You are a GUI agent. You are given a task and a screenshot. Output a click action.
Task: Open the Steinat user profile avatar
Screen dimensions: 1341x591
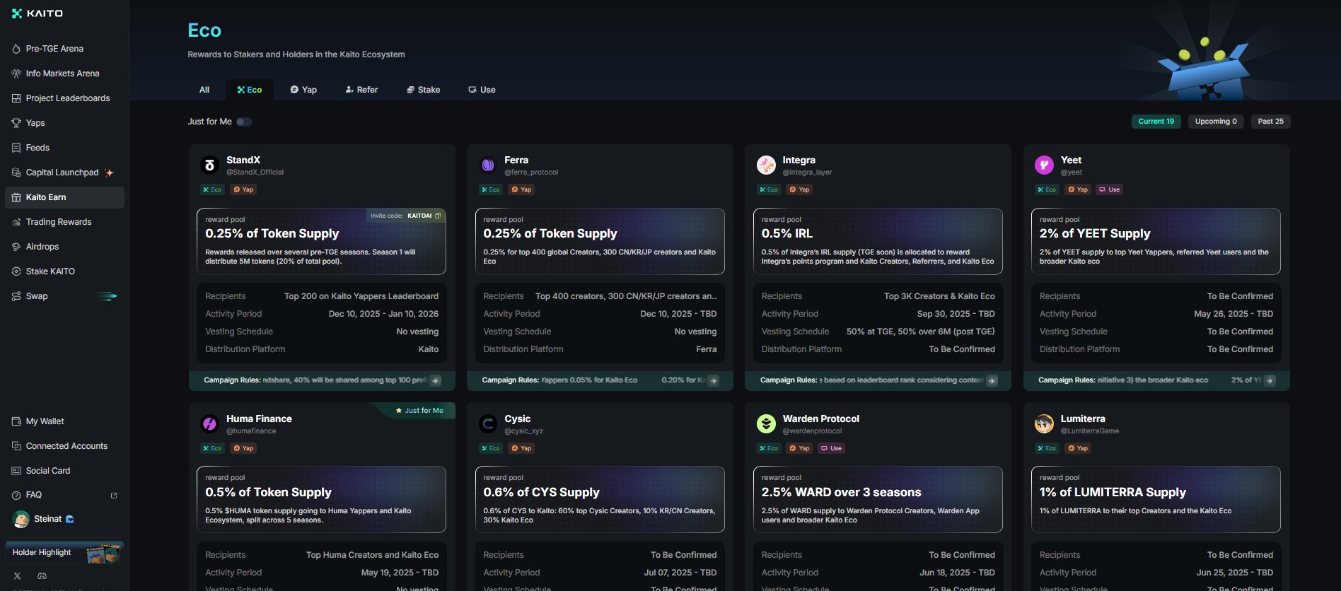click(21, 519)
